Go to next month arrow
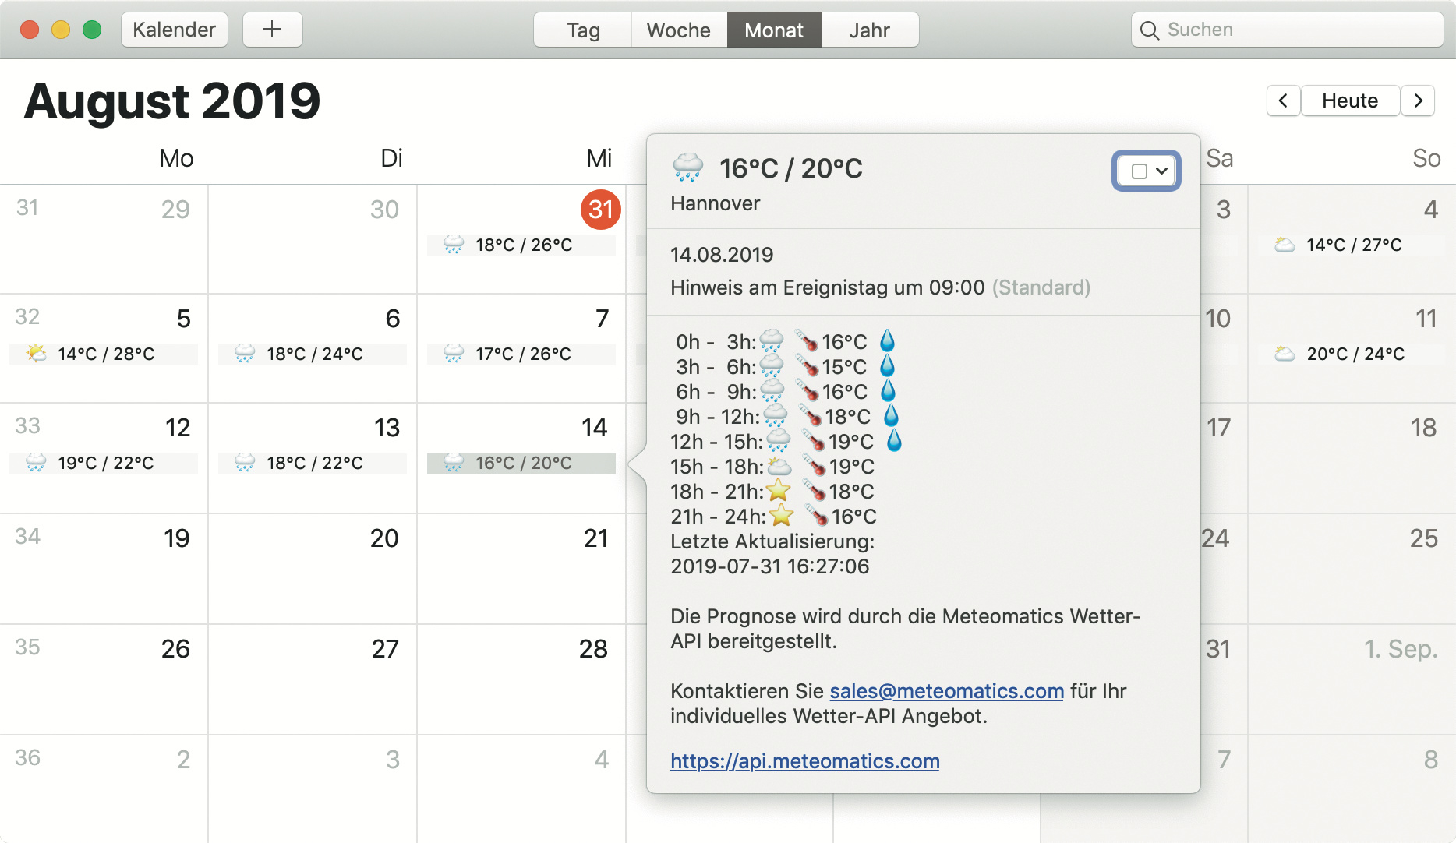The height and width of the screenshot is (843, 1456). coord(1418,101)
